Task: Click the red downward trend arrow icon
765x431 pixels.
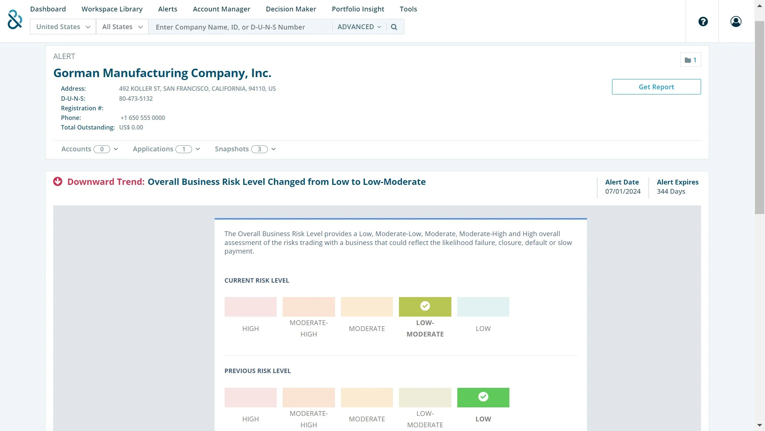Action: (58, 182)
